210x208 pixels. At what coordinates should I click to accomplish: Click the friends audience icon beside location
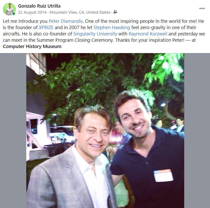point(115,12)
